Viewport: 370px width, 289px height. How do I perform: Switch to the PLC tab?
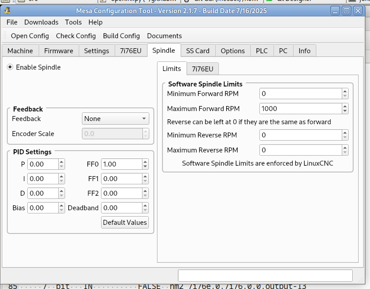tap(262, 51)
